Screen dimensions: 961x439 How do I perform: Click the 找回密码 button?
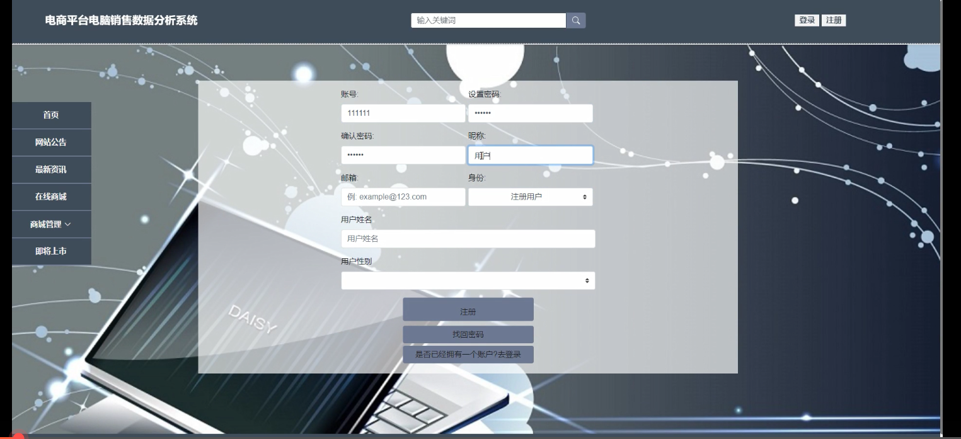point(468,334)
